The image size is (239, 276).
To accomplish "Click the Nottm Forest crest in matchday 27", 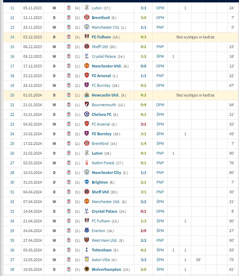I will pos(87,163).
